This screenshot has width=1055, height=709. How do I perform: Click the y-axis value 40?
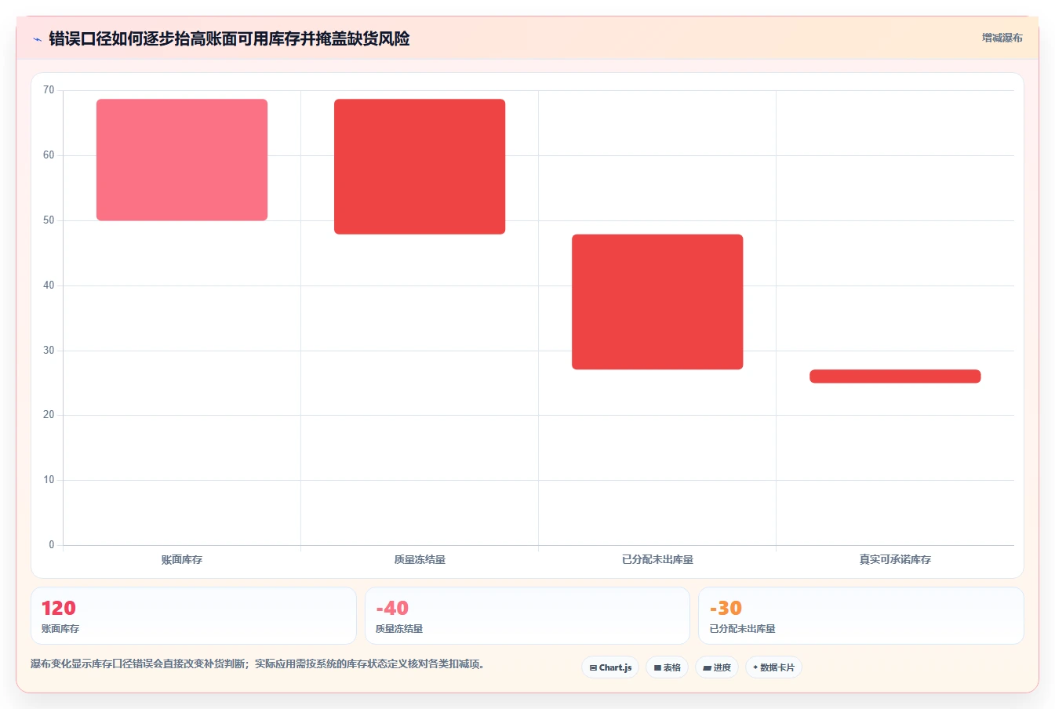(x=49, y=285)
